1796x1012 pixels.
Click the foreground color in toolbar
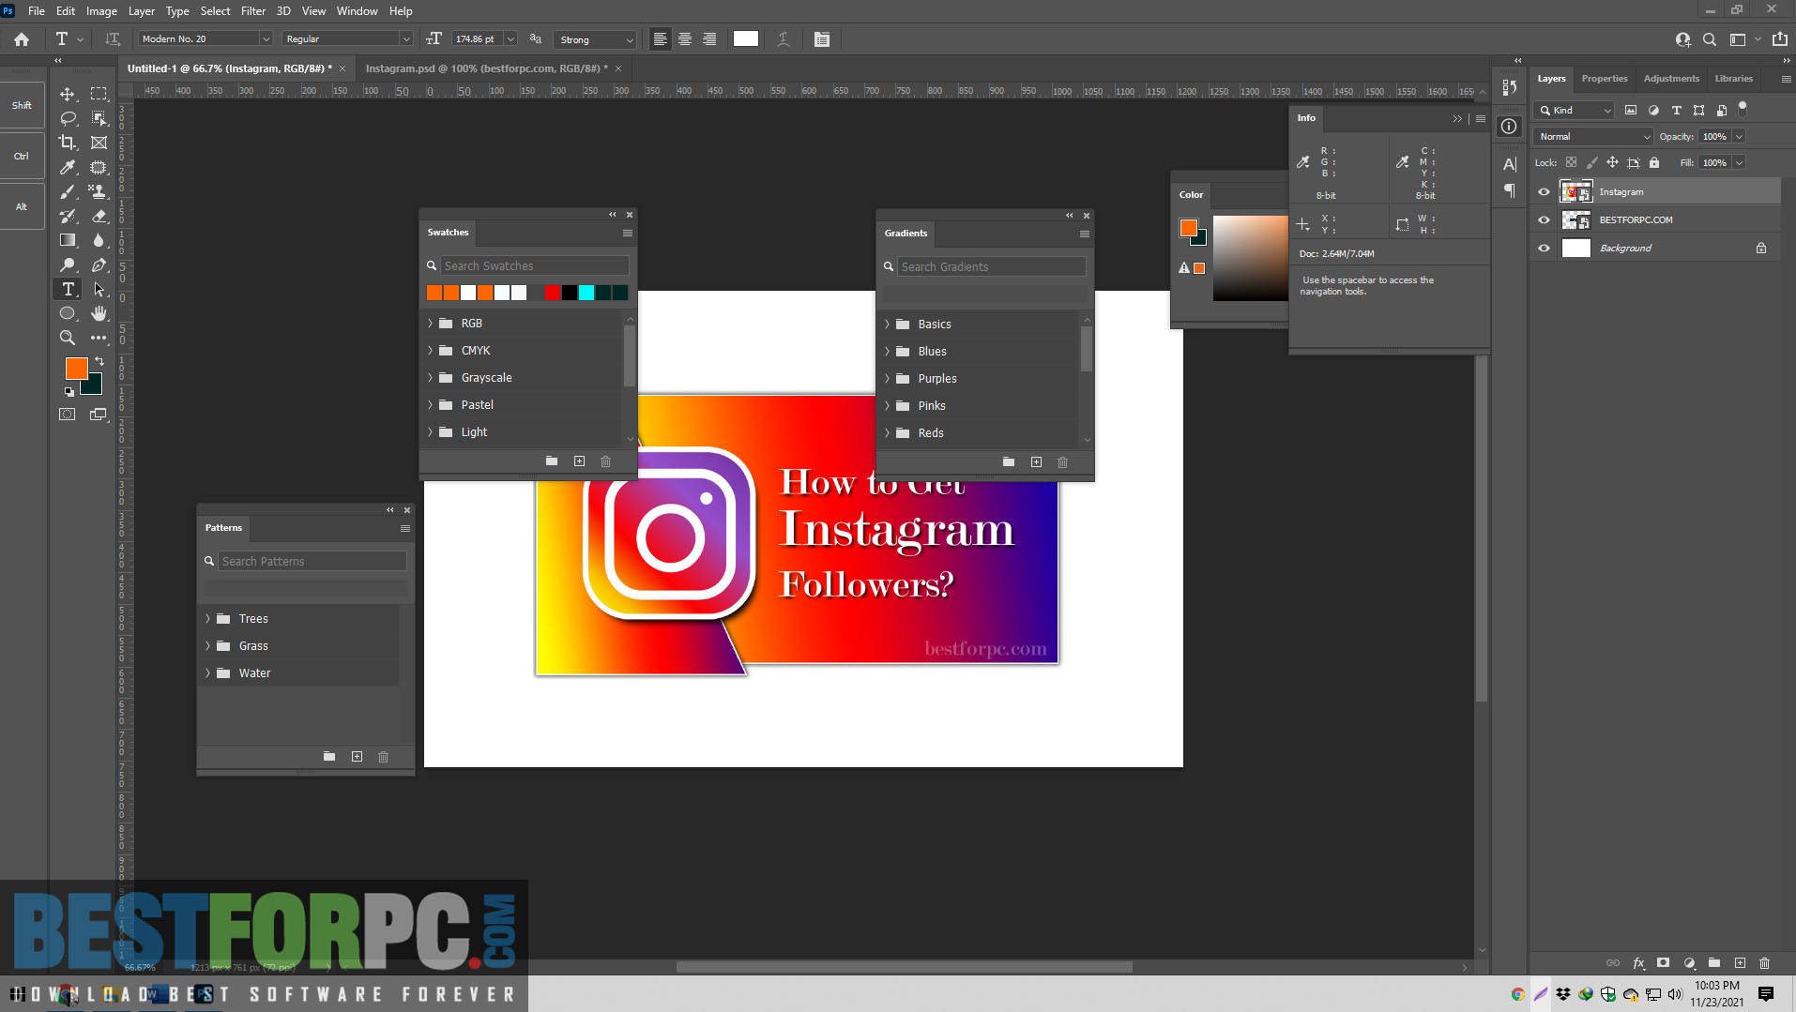(77, 368)
